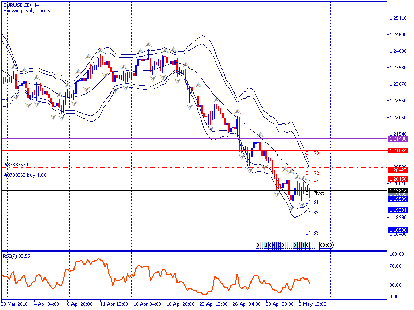This screenshot has height=310, width=414.
Task: Click the D1 S1 support label
Action: point(312,202)
